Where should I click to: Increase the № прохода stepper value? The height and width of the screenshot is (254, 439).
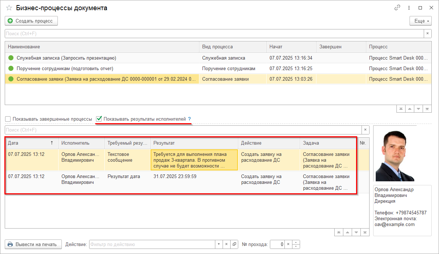297,242
